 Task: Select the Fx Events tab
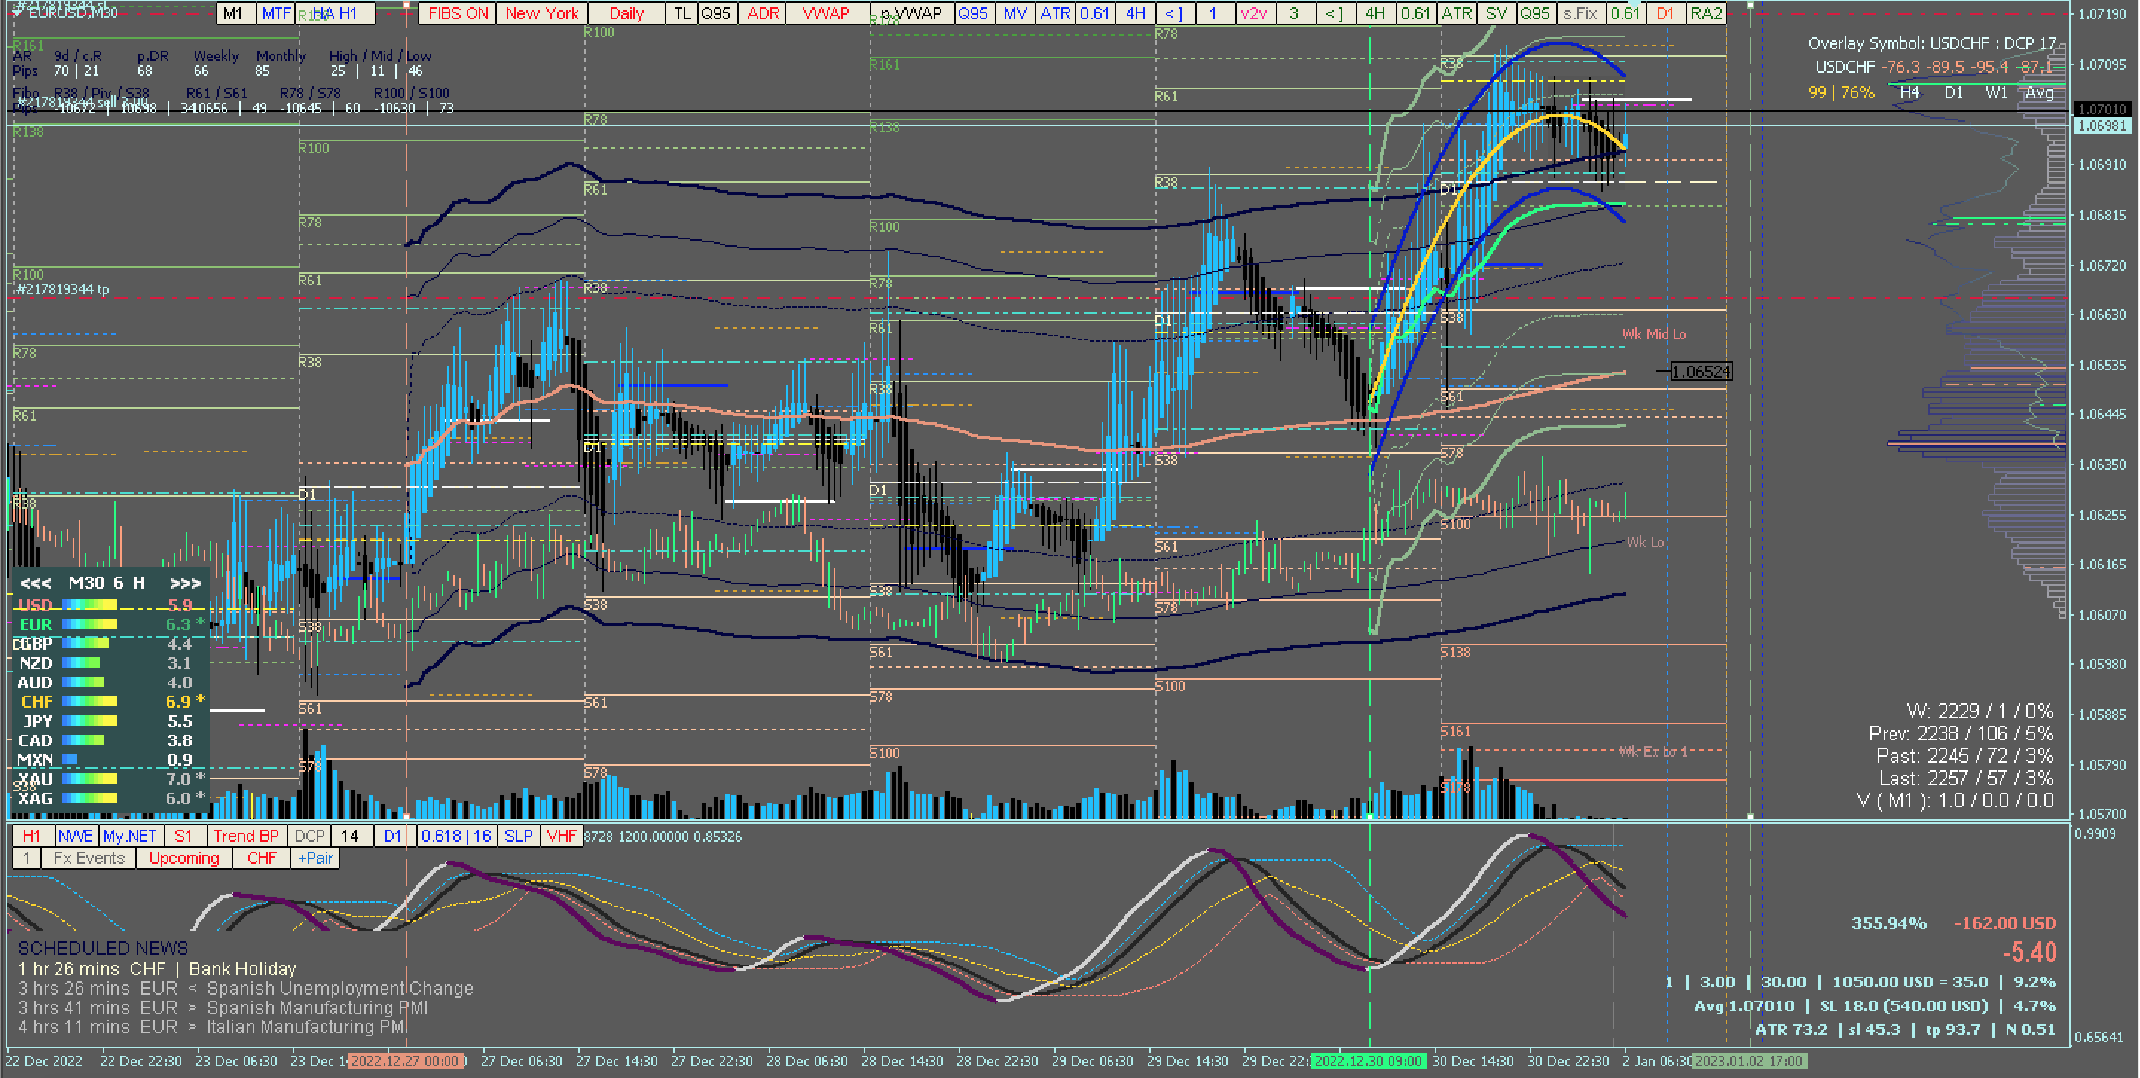89,858
